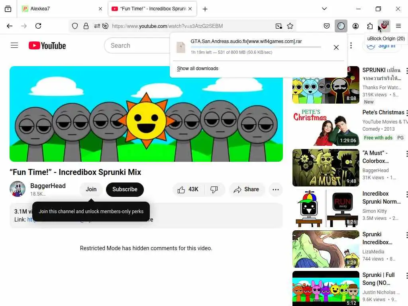Click the browser forward arrow

click(x=24, y=26)
